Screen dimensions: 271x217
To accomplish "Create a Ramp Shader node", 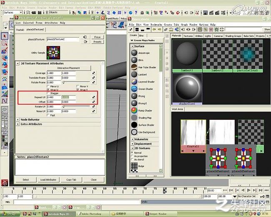I will 134,111.
